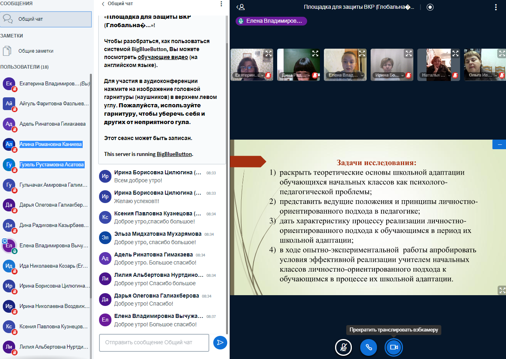Open dropdown on Наталья webcam label
Image resolution: width=506 pixels, height=359 pixels.
450,75
